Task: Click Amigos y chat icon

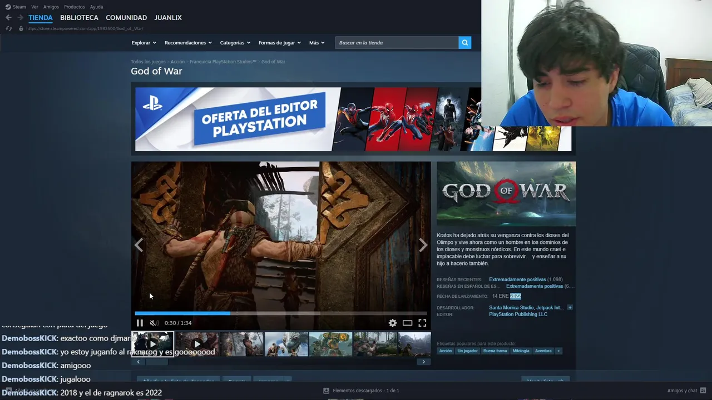Action: point(703,391)
